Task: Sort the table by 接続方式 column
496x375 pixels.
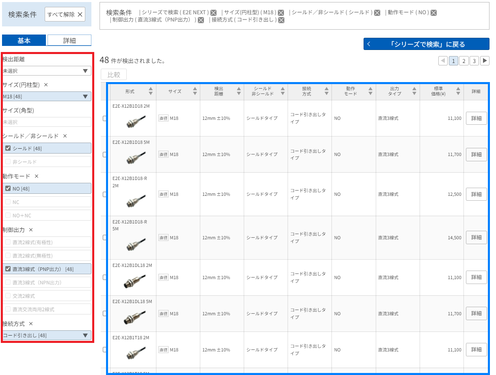Action: 326,91
